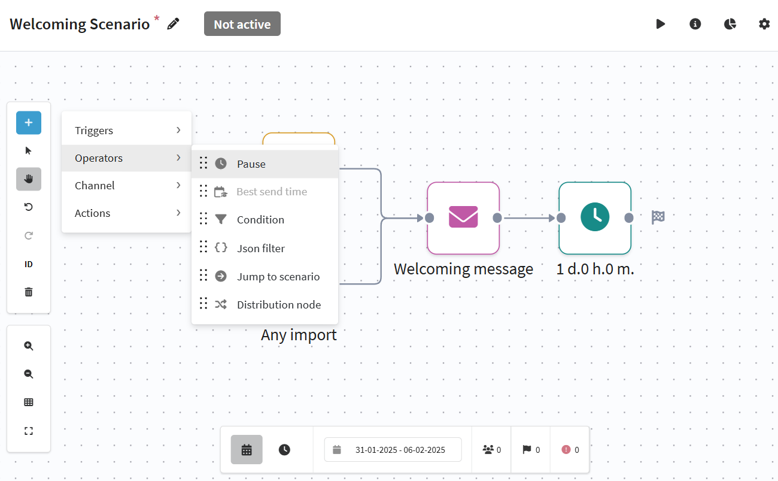The height and width of the screenshot is (481, 778).
Task: Expand the Triggers submenu
Action: 126,131
